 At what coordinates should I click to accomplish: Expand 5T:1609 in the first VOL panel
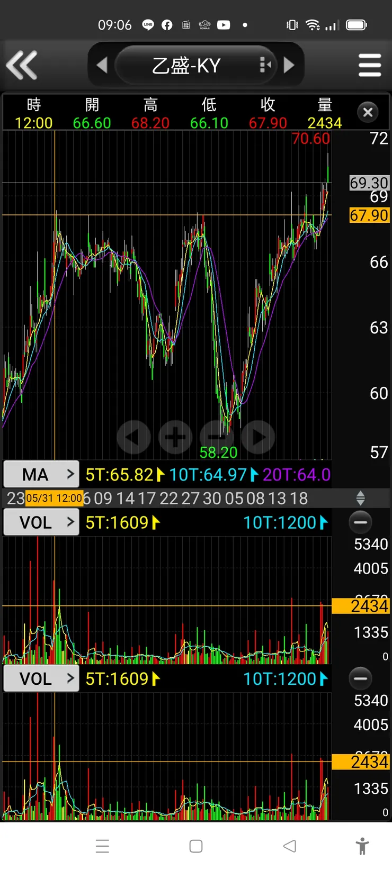point(122,523)
